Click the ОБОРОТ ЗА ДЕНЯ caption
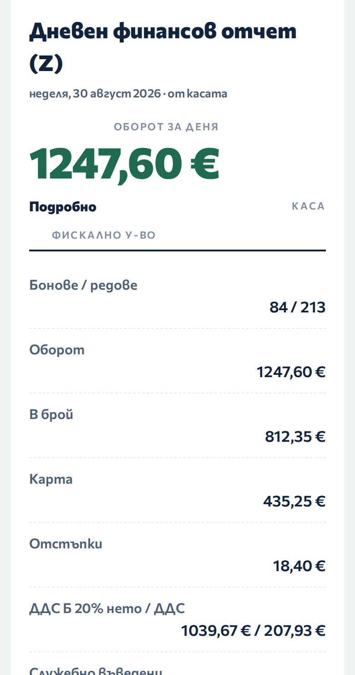 pyautogui.click(x=166, y=127)
